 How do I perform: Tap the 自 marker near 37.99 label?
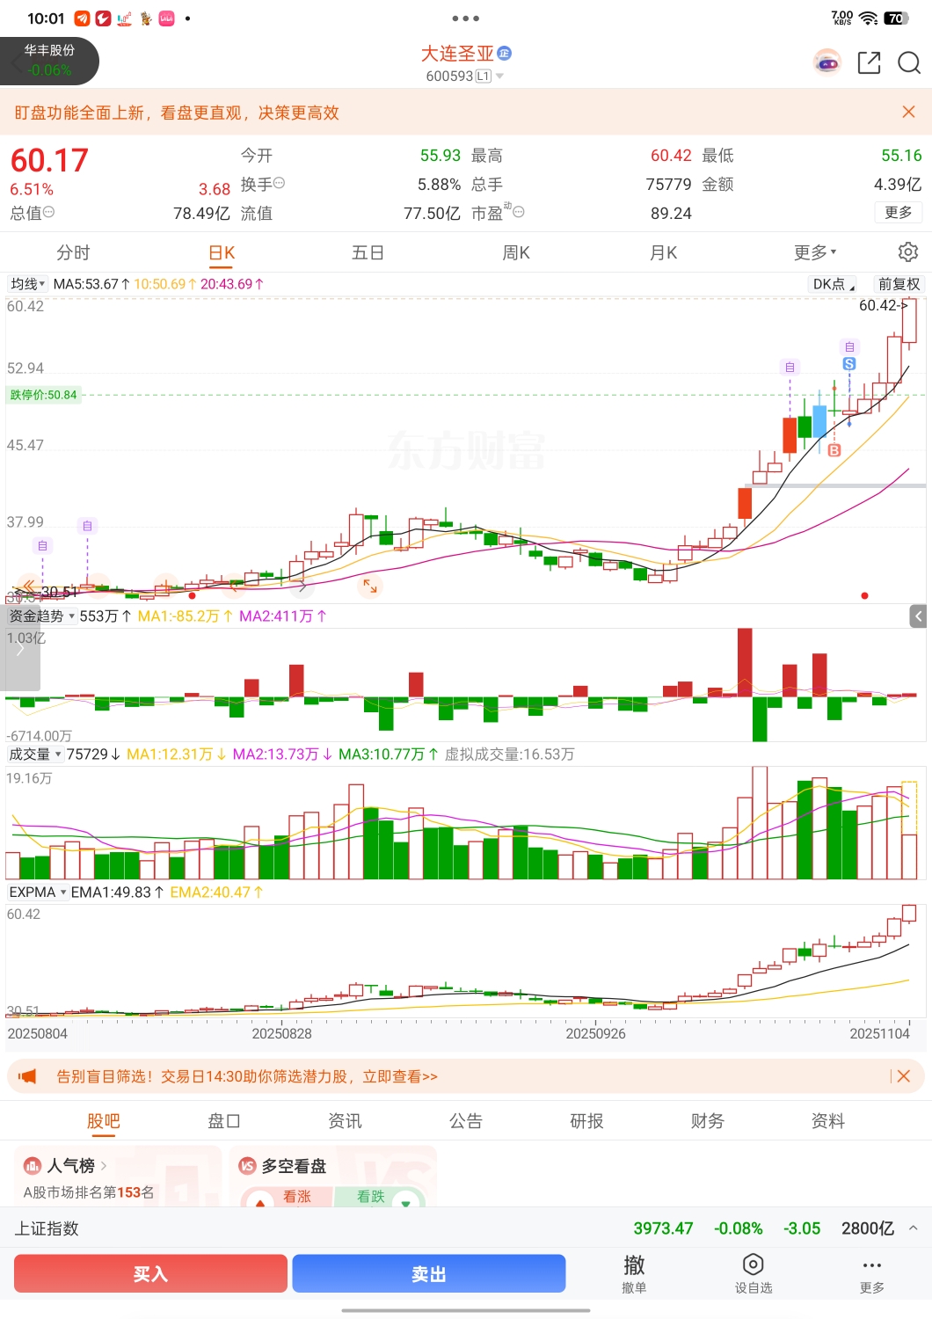click(x=87, y=526)
